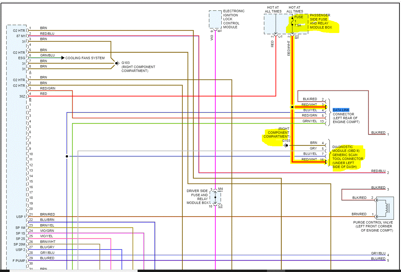This screenshot has width=401, height=272.
Task: Click the G103 ground symbol beside Cooling Fans
Action: click(117, 63)
